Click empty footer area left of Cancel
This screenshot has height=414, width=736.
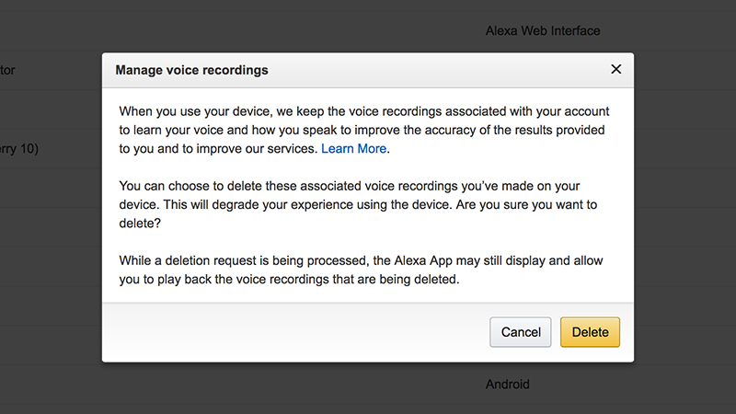pos(295,332)
